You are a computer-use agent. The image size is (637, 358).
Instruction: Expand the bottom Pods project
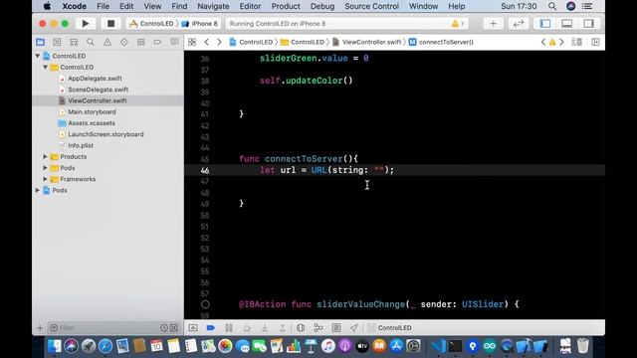(x=38, y=190)
